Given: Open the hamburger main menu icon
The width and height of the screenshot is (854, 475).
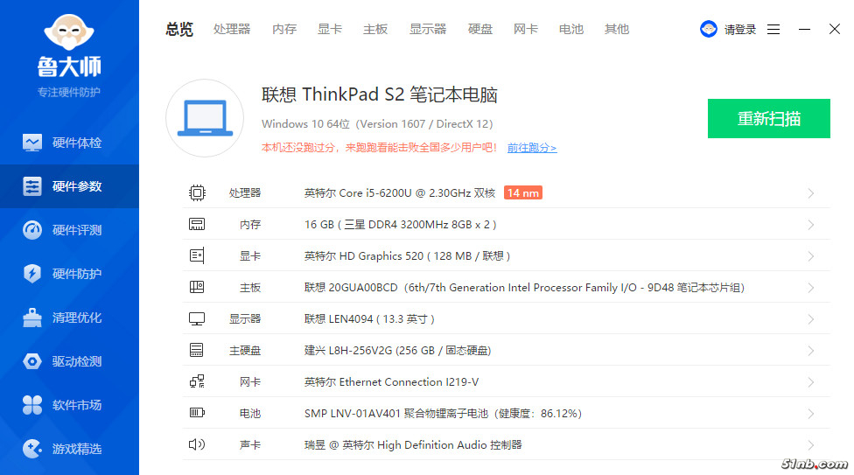Looking at the screenshot, I should click(x=773, y=29).
